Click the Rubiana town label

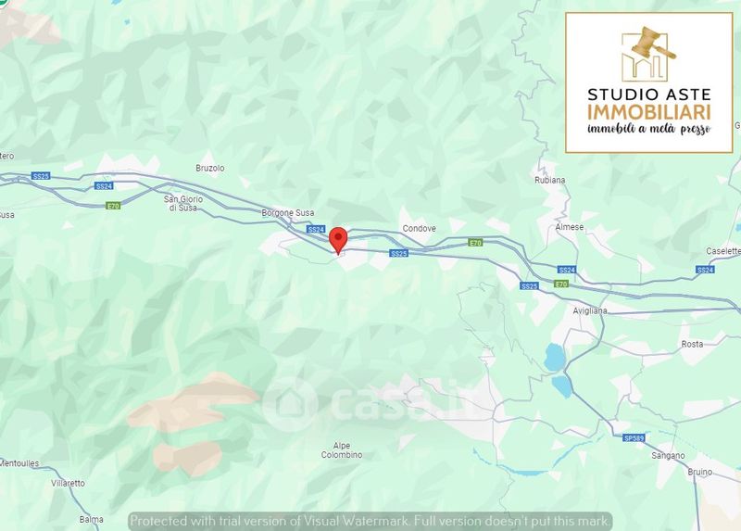549,180
